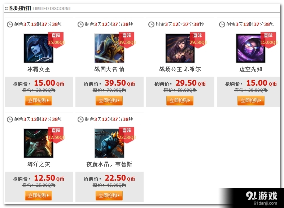The image size is (284, 208).
Task: Click the 直降 22.50QB discount badge
Action: [127, 135]
